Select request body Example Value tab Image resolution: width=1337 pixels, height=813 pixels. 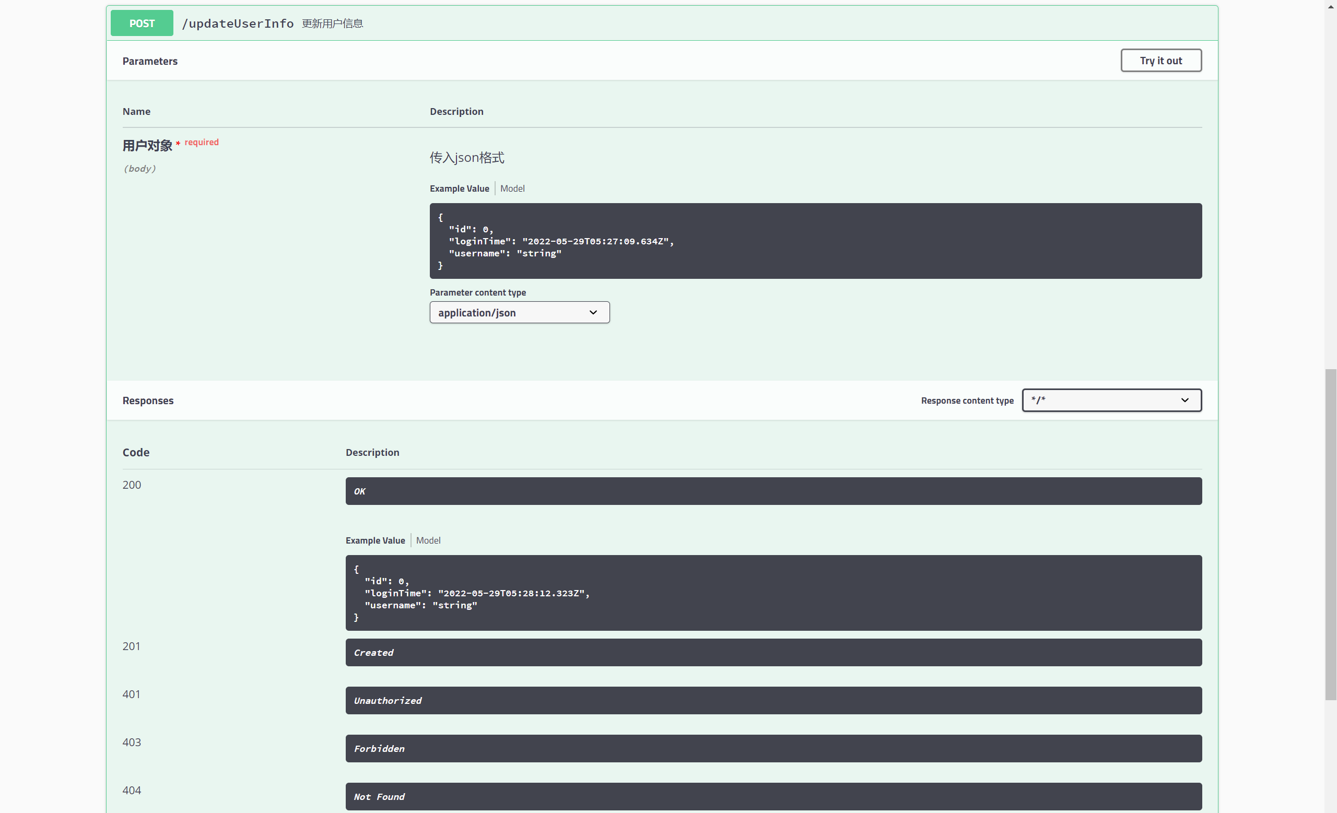459,188
